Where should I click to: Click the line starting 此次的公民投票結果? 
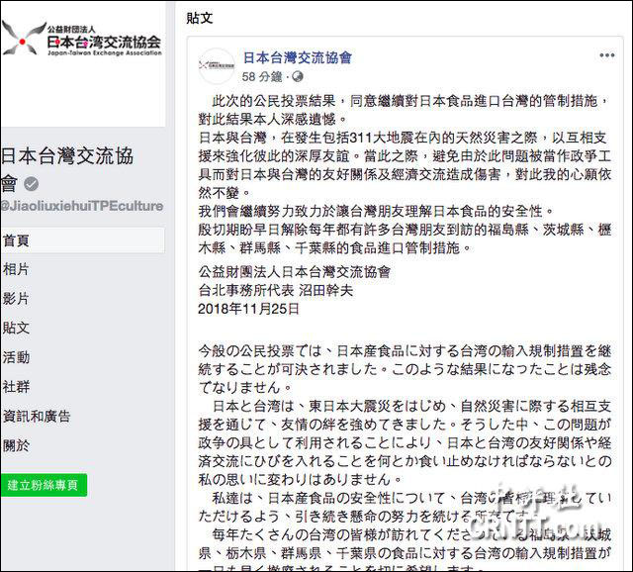[x=408, y=101]
